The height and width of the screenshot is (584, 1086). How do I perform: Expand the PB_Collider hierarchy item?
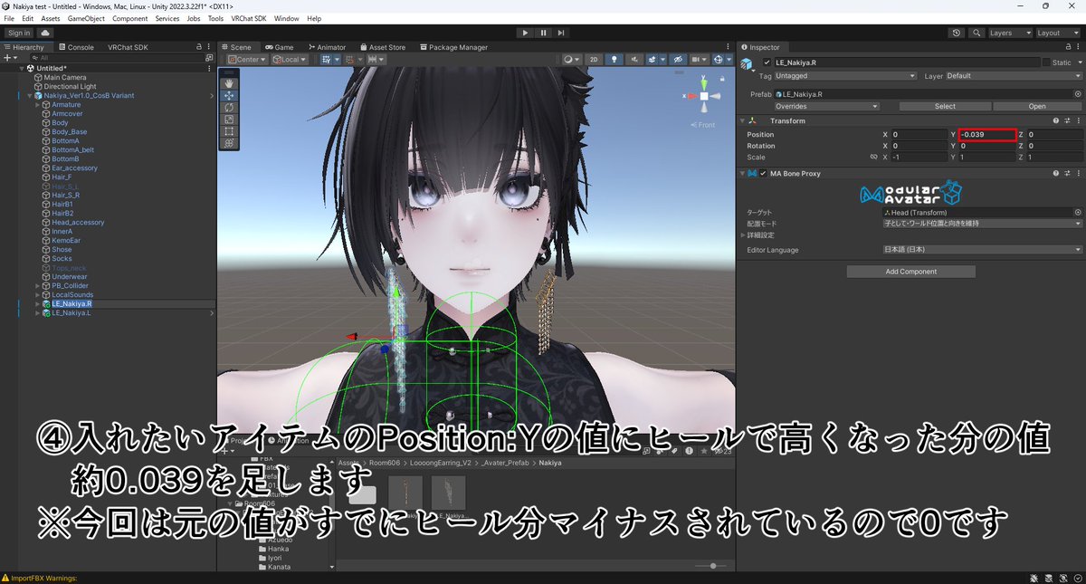tap(38, 286)
